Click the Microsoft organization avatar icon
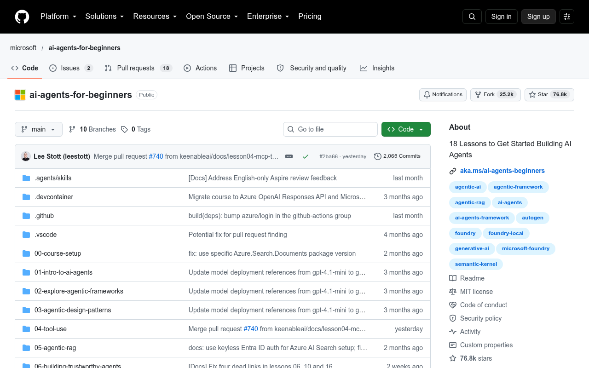This screenshot has width=589, height=368. 20,95
